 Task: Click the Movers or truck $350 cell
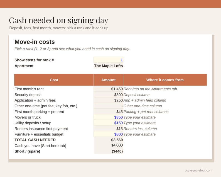point(108,117)
